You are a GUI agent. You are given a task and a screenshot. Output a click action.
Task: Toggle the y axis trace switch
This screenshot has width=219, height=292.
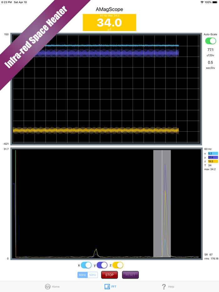(x=102, y=265)
